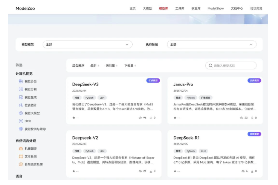Image resolution: width=278 pixels, height=185 pixels.
Task: Click the ModelZoo logo
Action: 25,8
